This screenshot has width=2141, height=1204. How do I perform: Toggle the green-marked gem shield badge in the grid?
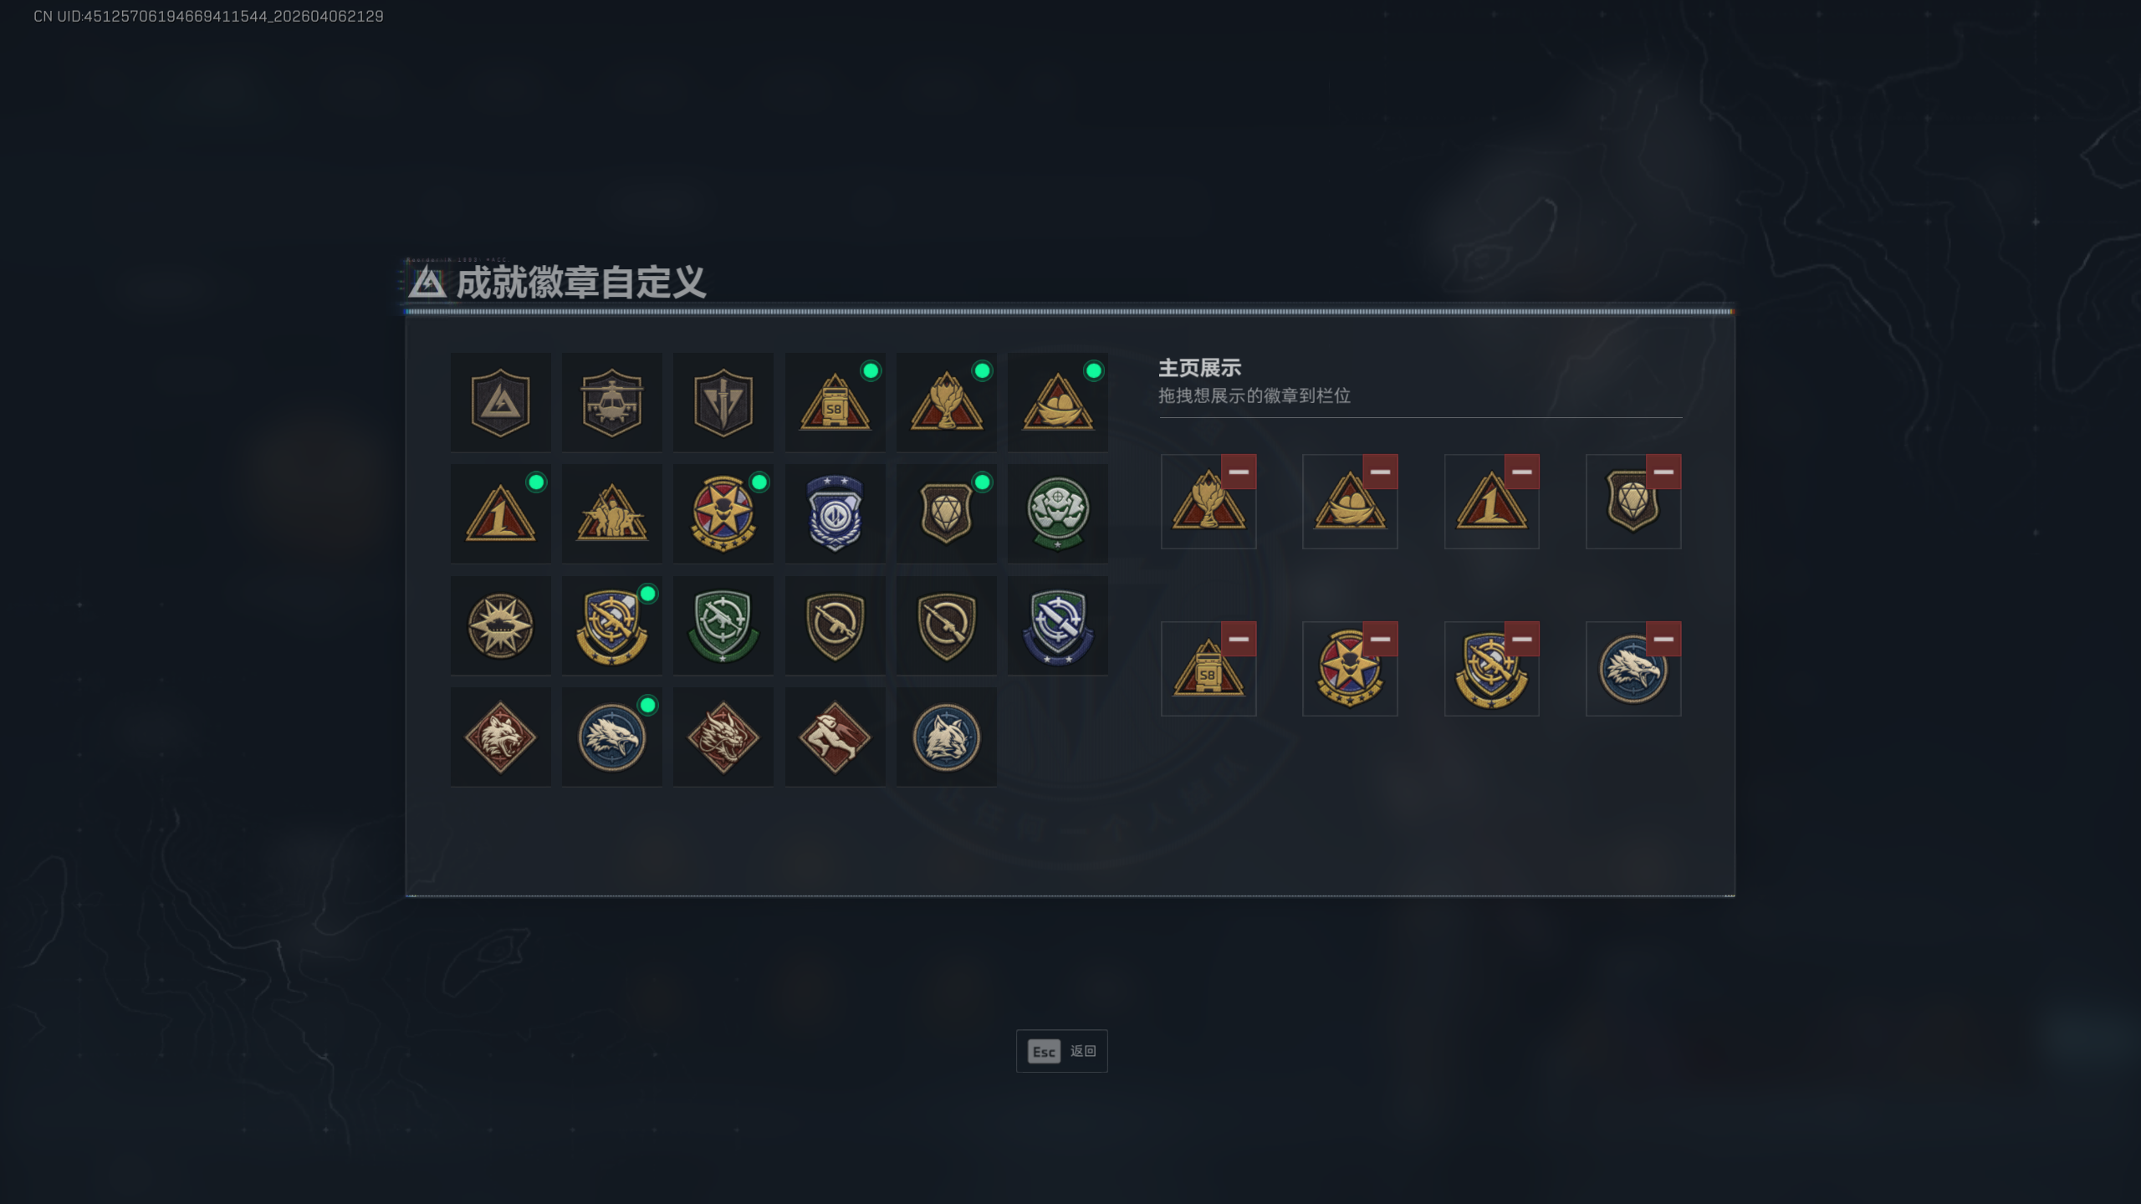(x=946, y=513)
